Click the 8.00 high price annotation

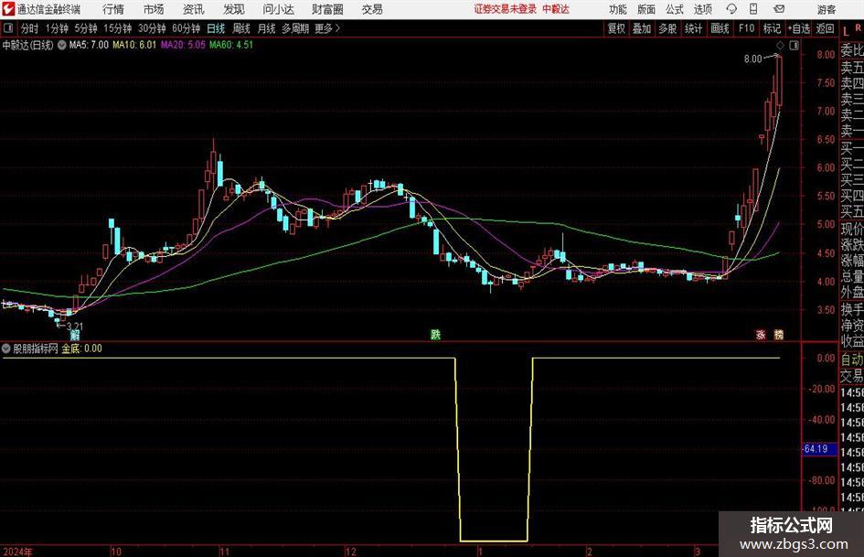coord(752,59)
